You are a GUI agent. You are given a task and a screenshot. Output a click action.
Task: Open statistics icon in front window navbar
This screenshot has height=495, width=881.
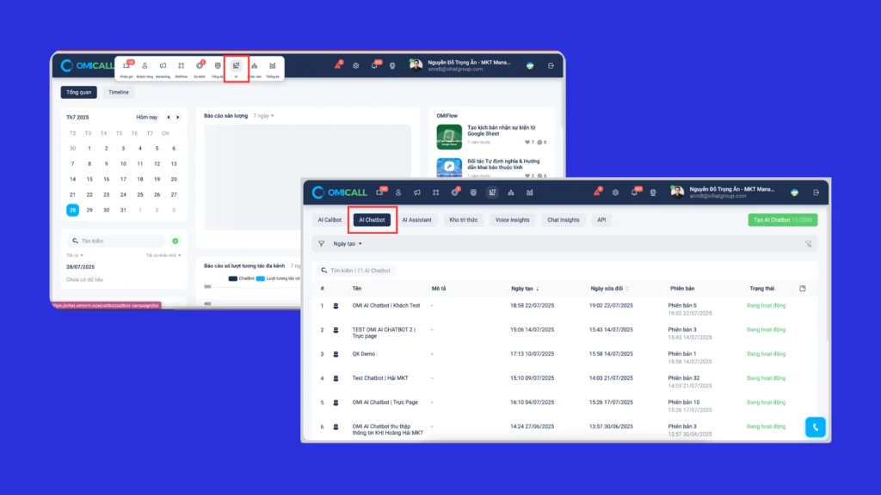click(x=530, y=192)
